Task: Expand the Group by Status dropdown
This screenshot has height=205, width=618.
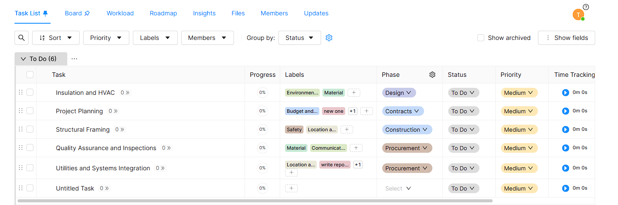Action: pyautogui.click(x=300, y=38)
